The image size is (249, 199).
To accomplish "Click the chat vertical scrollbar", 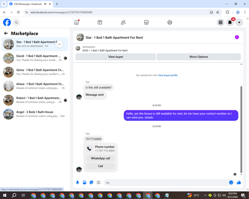I will (x=241, y=129).
